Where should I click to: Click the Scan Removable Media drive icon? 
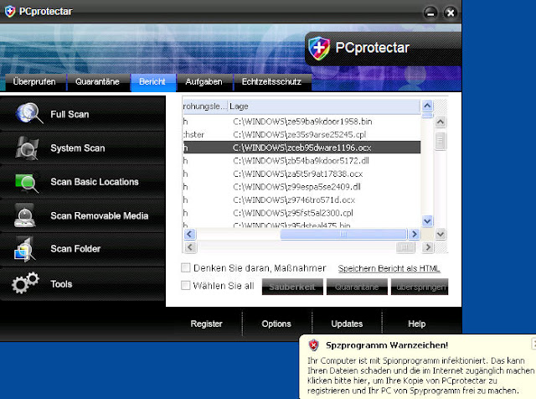[x=24, y=215]
